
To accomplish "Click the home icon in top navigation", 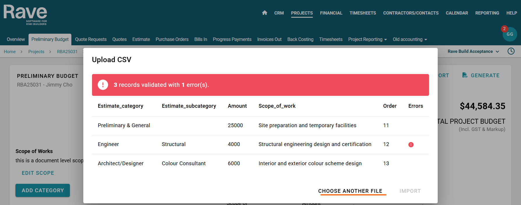I will tap(264, 13).
